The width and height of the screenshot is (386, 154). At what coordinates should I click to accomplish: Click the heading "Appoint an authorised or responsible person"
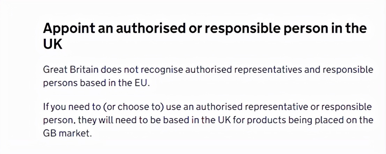pyautogui.click(x=205, y=29)
